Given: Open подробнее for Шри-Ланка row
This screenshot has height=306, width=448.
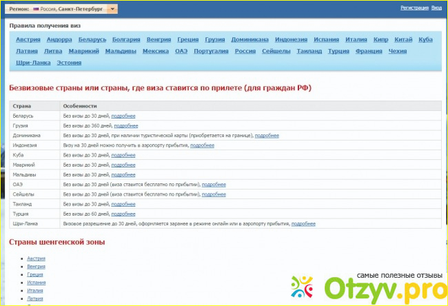Looking at the screenshot, I should coord(303,224).
